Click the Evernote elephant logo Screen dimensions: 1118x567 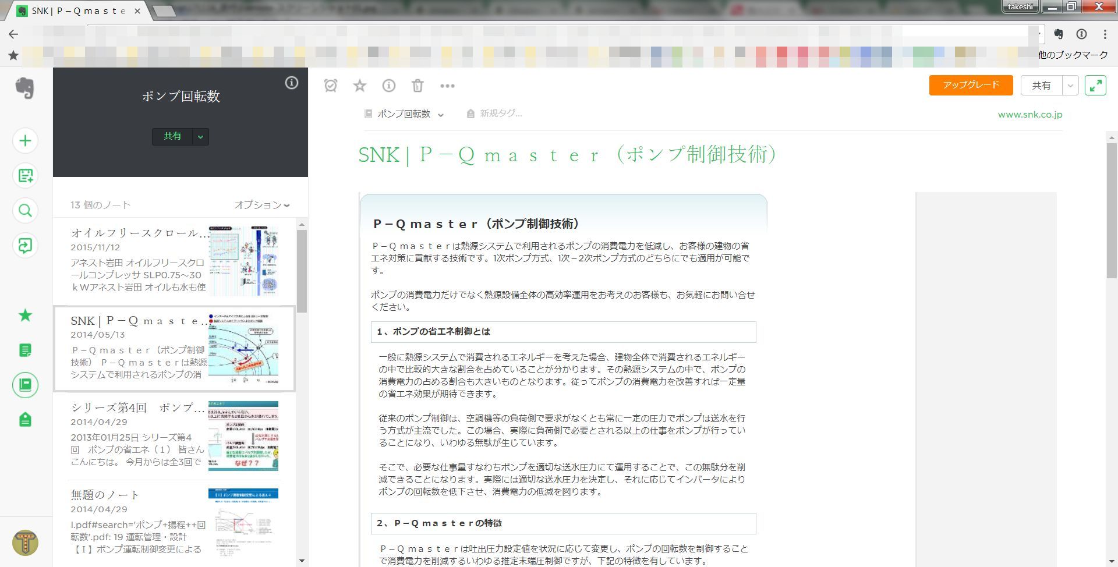(24, 88)
